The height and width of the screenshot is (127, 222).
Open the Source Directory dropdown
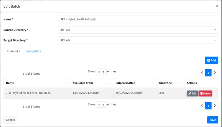click(x=138, y=30)
